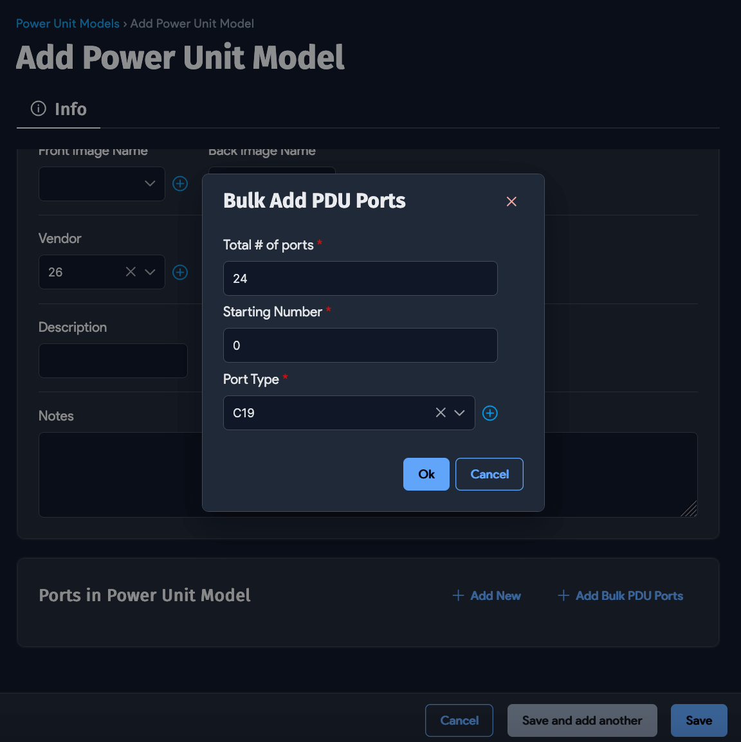Screen dimensions: 741x742
Task: Click the plus icon beside Front Image Name
Action: coord(179,183)
